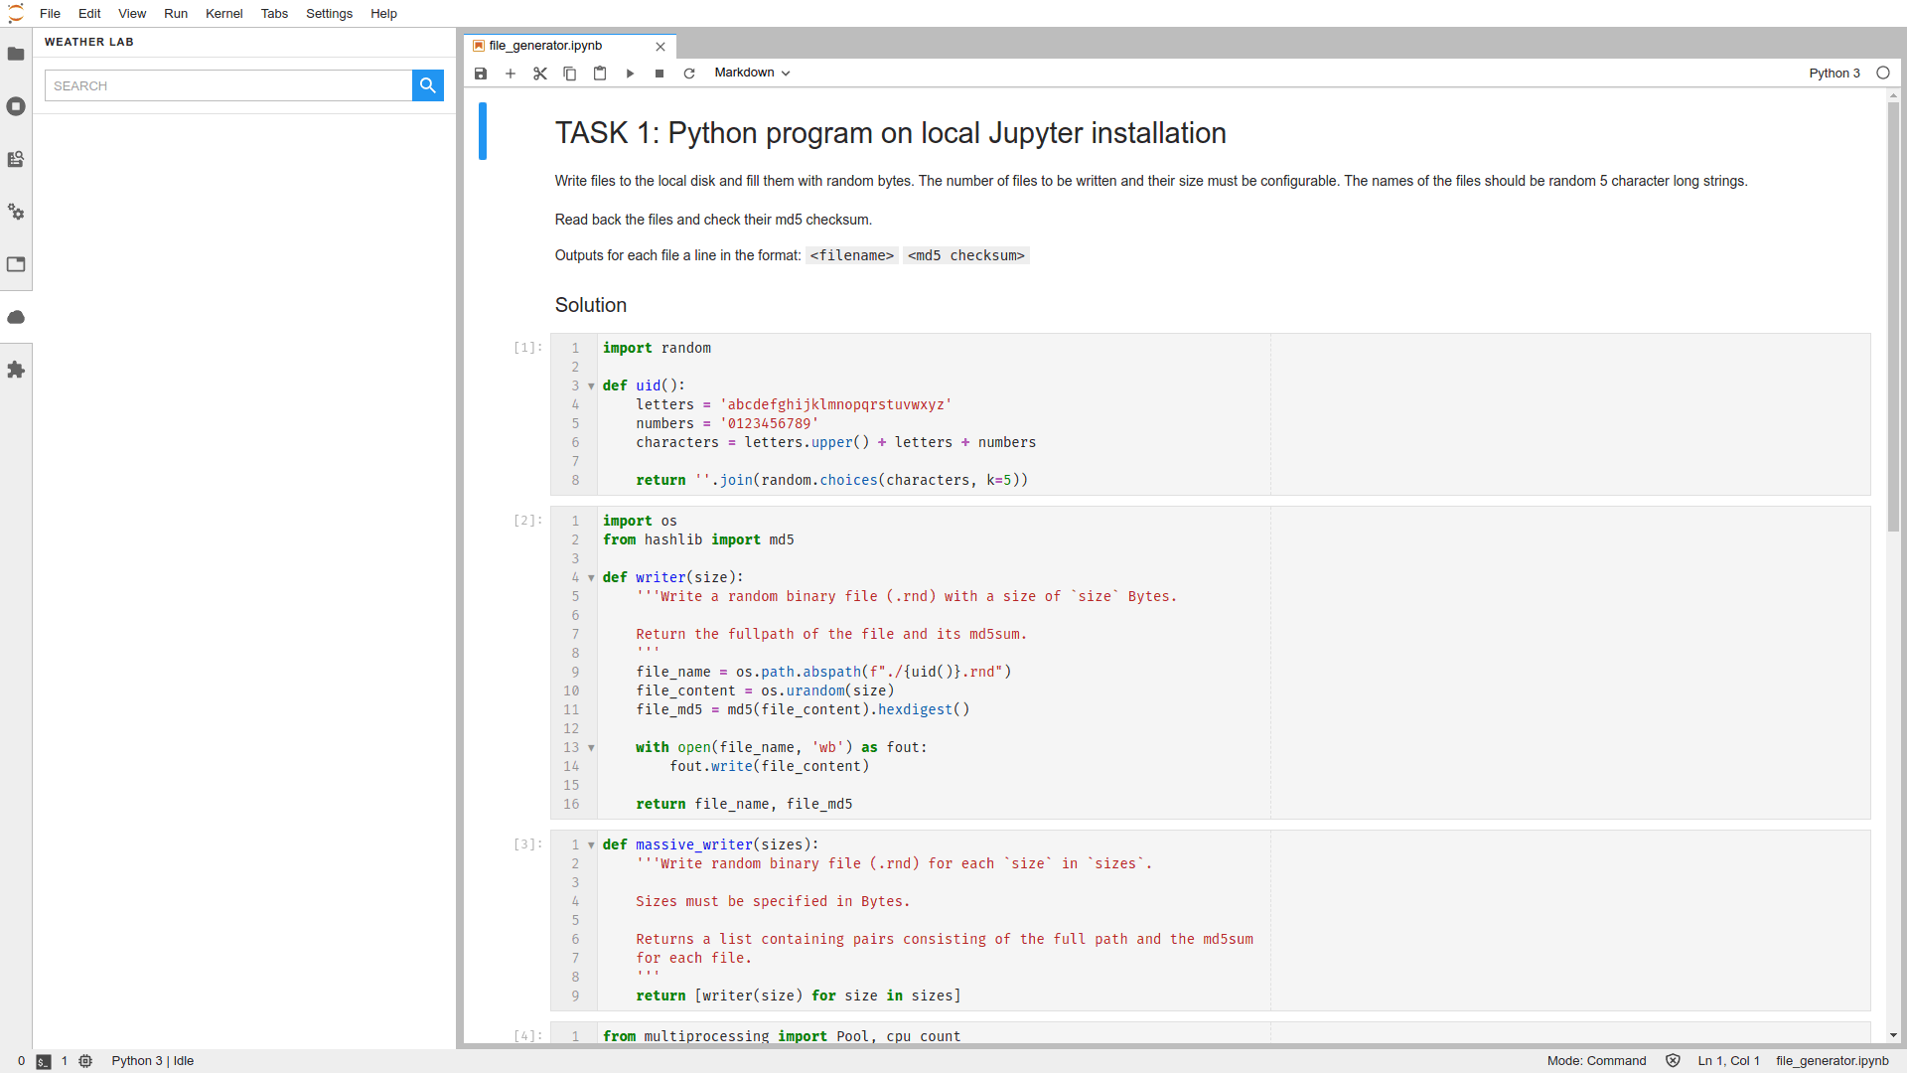Viewport: 1907px width, 1073px height.
Task: Click the search magnifier button
Action: click(x=428, y=85)
